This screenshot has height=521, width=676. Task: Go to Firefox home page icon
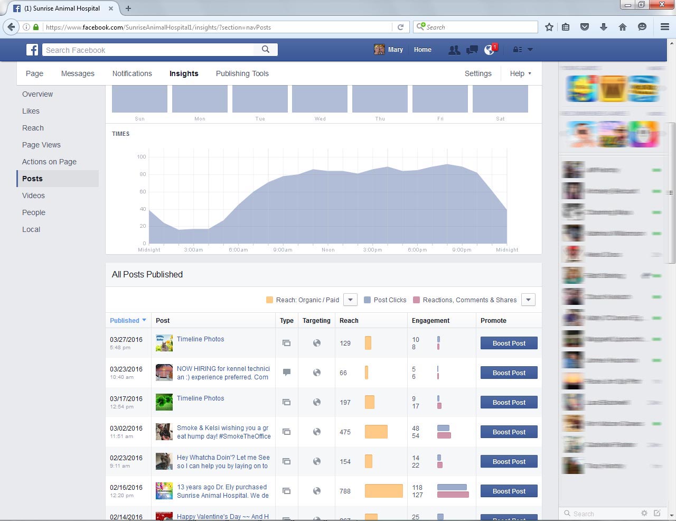click(x=623, y=27)
